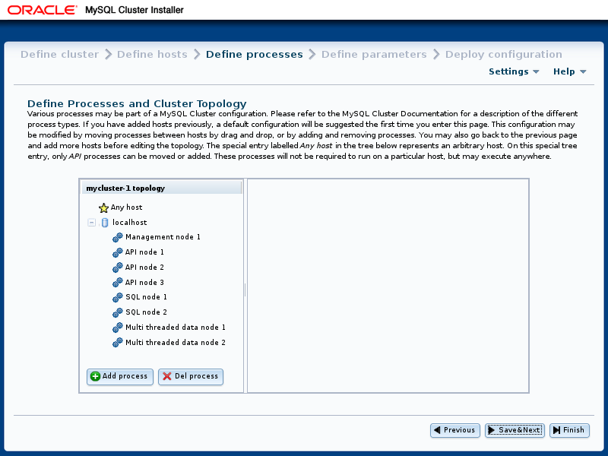
Task: Click the star icon beside Any host
Action: [103, 207]
